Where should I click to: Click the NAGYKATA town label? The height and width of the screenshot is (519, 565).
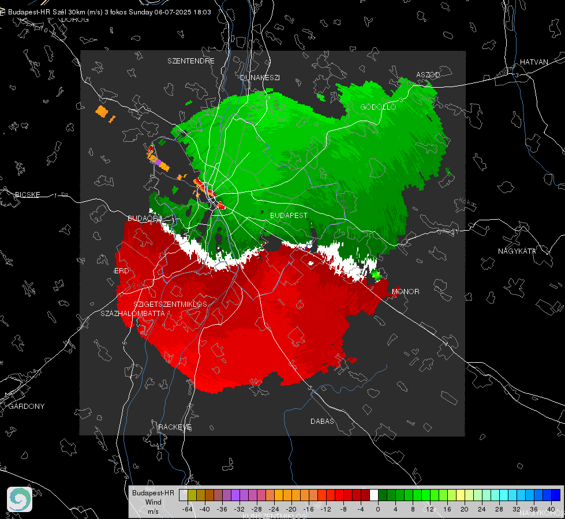point(517,251)
